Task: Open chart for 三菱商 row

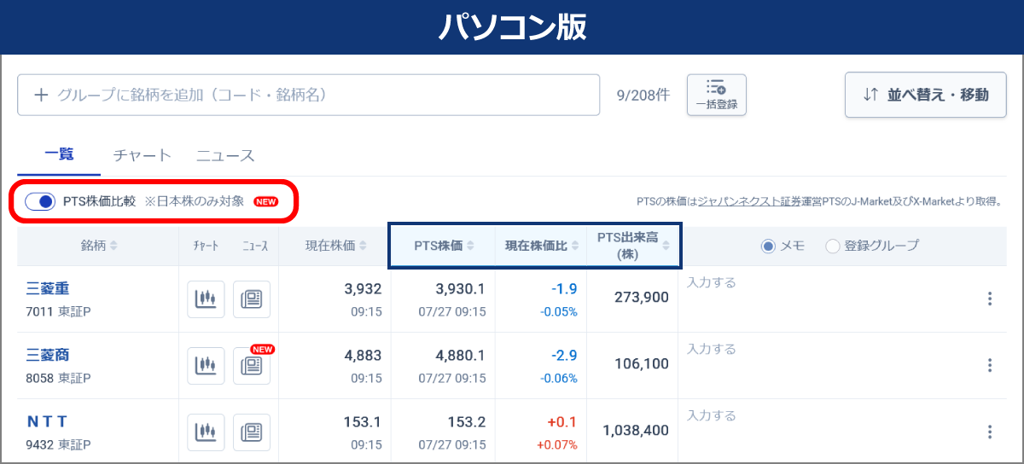Action: tap(206, 366)
